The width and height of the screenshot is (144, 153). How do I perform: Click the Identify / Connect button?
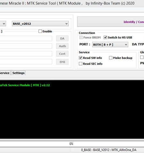click(x=111, y=22)
